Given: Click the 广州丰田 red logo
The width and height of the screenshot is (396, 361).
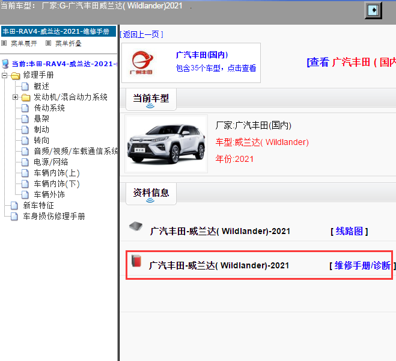Looking at the screenshot, I should coord(142,63).
